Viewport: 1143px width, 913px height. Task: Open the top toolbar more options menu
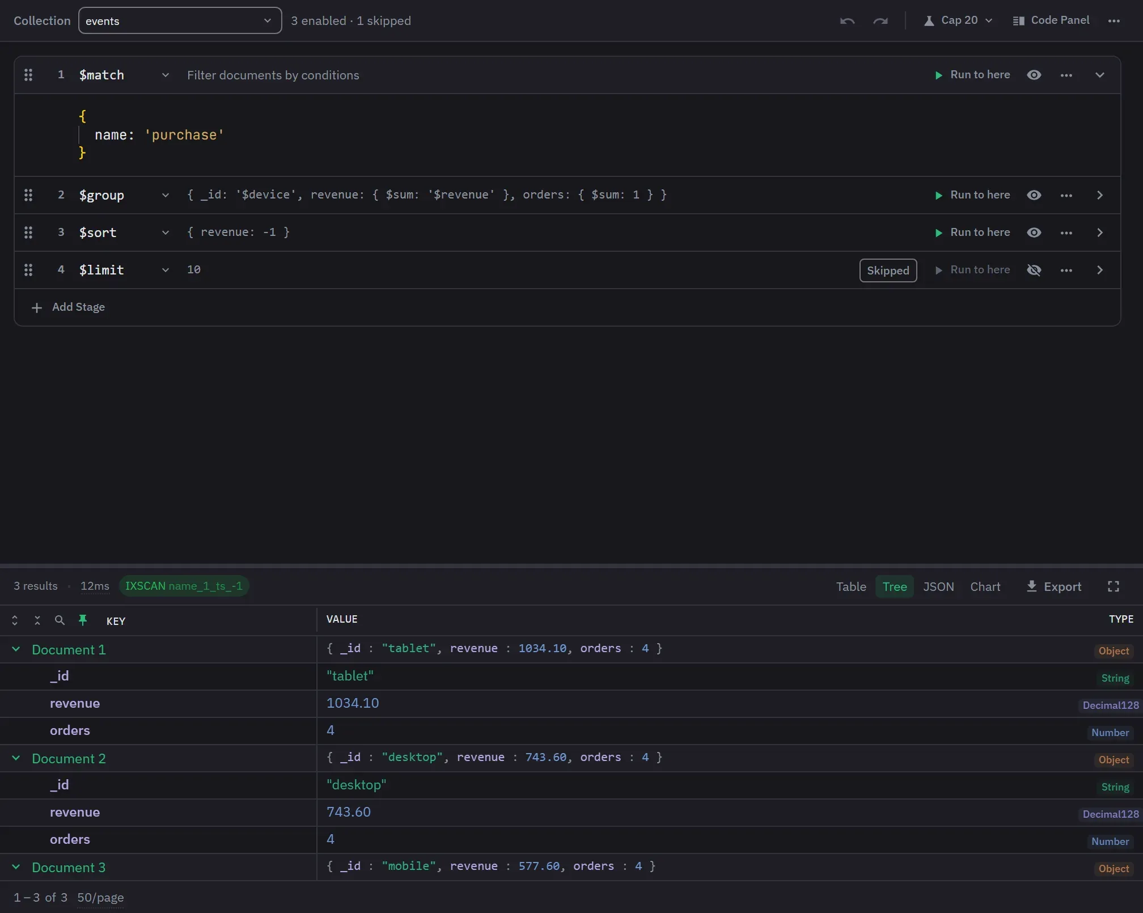coord(1114,21)
